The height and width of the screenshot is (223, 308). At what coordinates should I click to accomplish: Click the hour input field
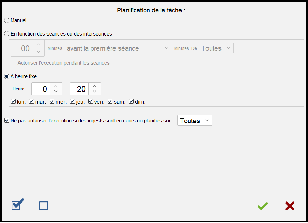41,89
